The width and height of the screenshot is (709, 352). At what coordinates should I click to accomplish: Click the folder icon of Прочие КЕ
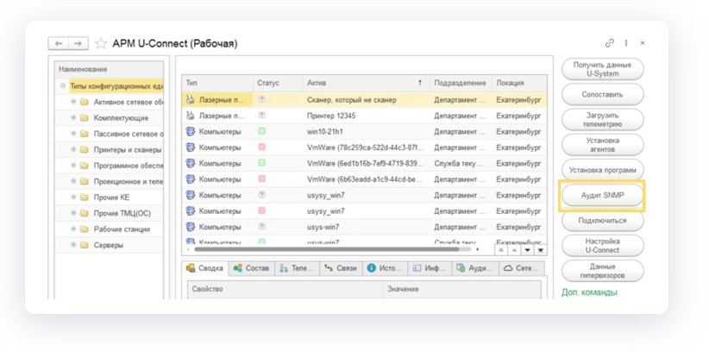pos(85,198)
